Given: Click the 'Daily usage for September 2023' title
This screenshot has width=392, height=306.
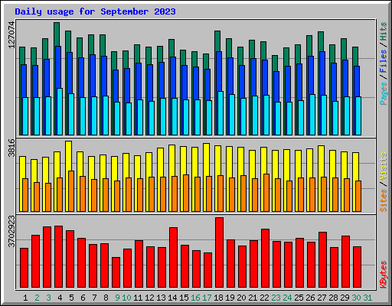Looking at the screenshot, I should tap(95, 11).
